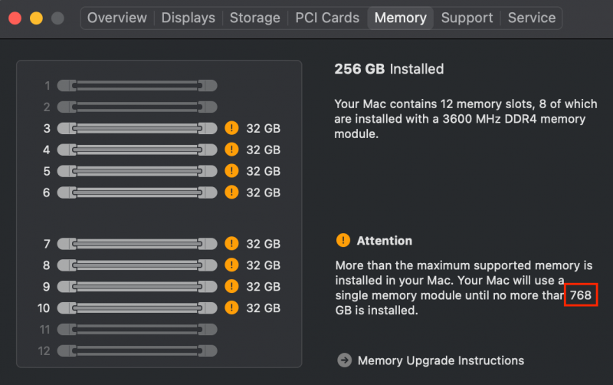Select the Memory tab
Viewport: 613px width, 385px height.
click(400, 18)
